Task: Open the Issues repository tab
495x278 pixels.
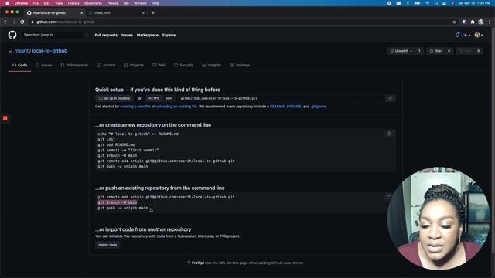Action: [x=43, y=65]
